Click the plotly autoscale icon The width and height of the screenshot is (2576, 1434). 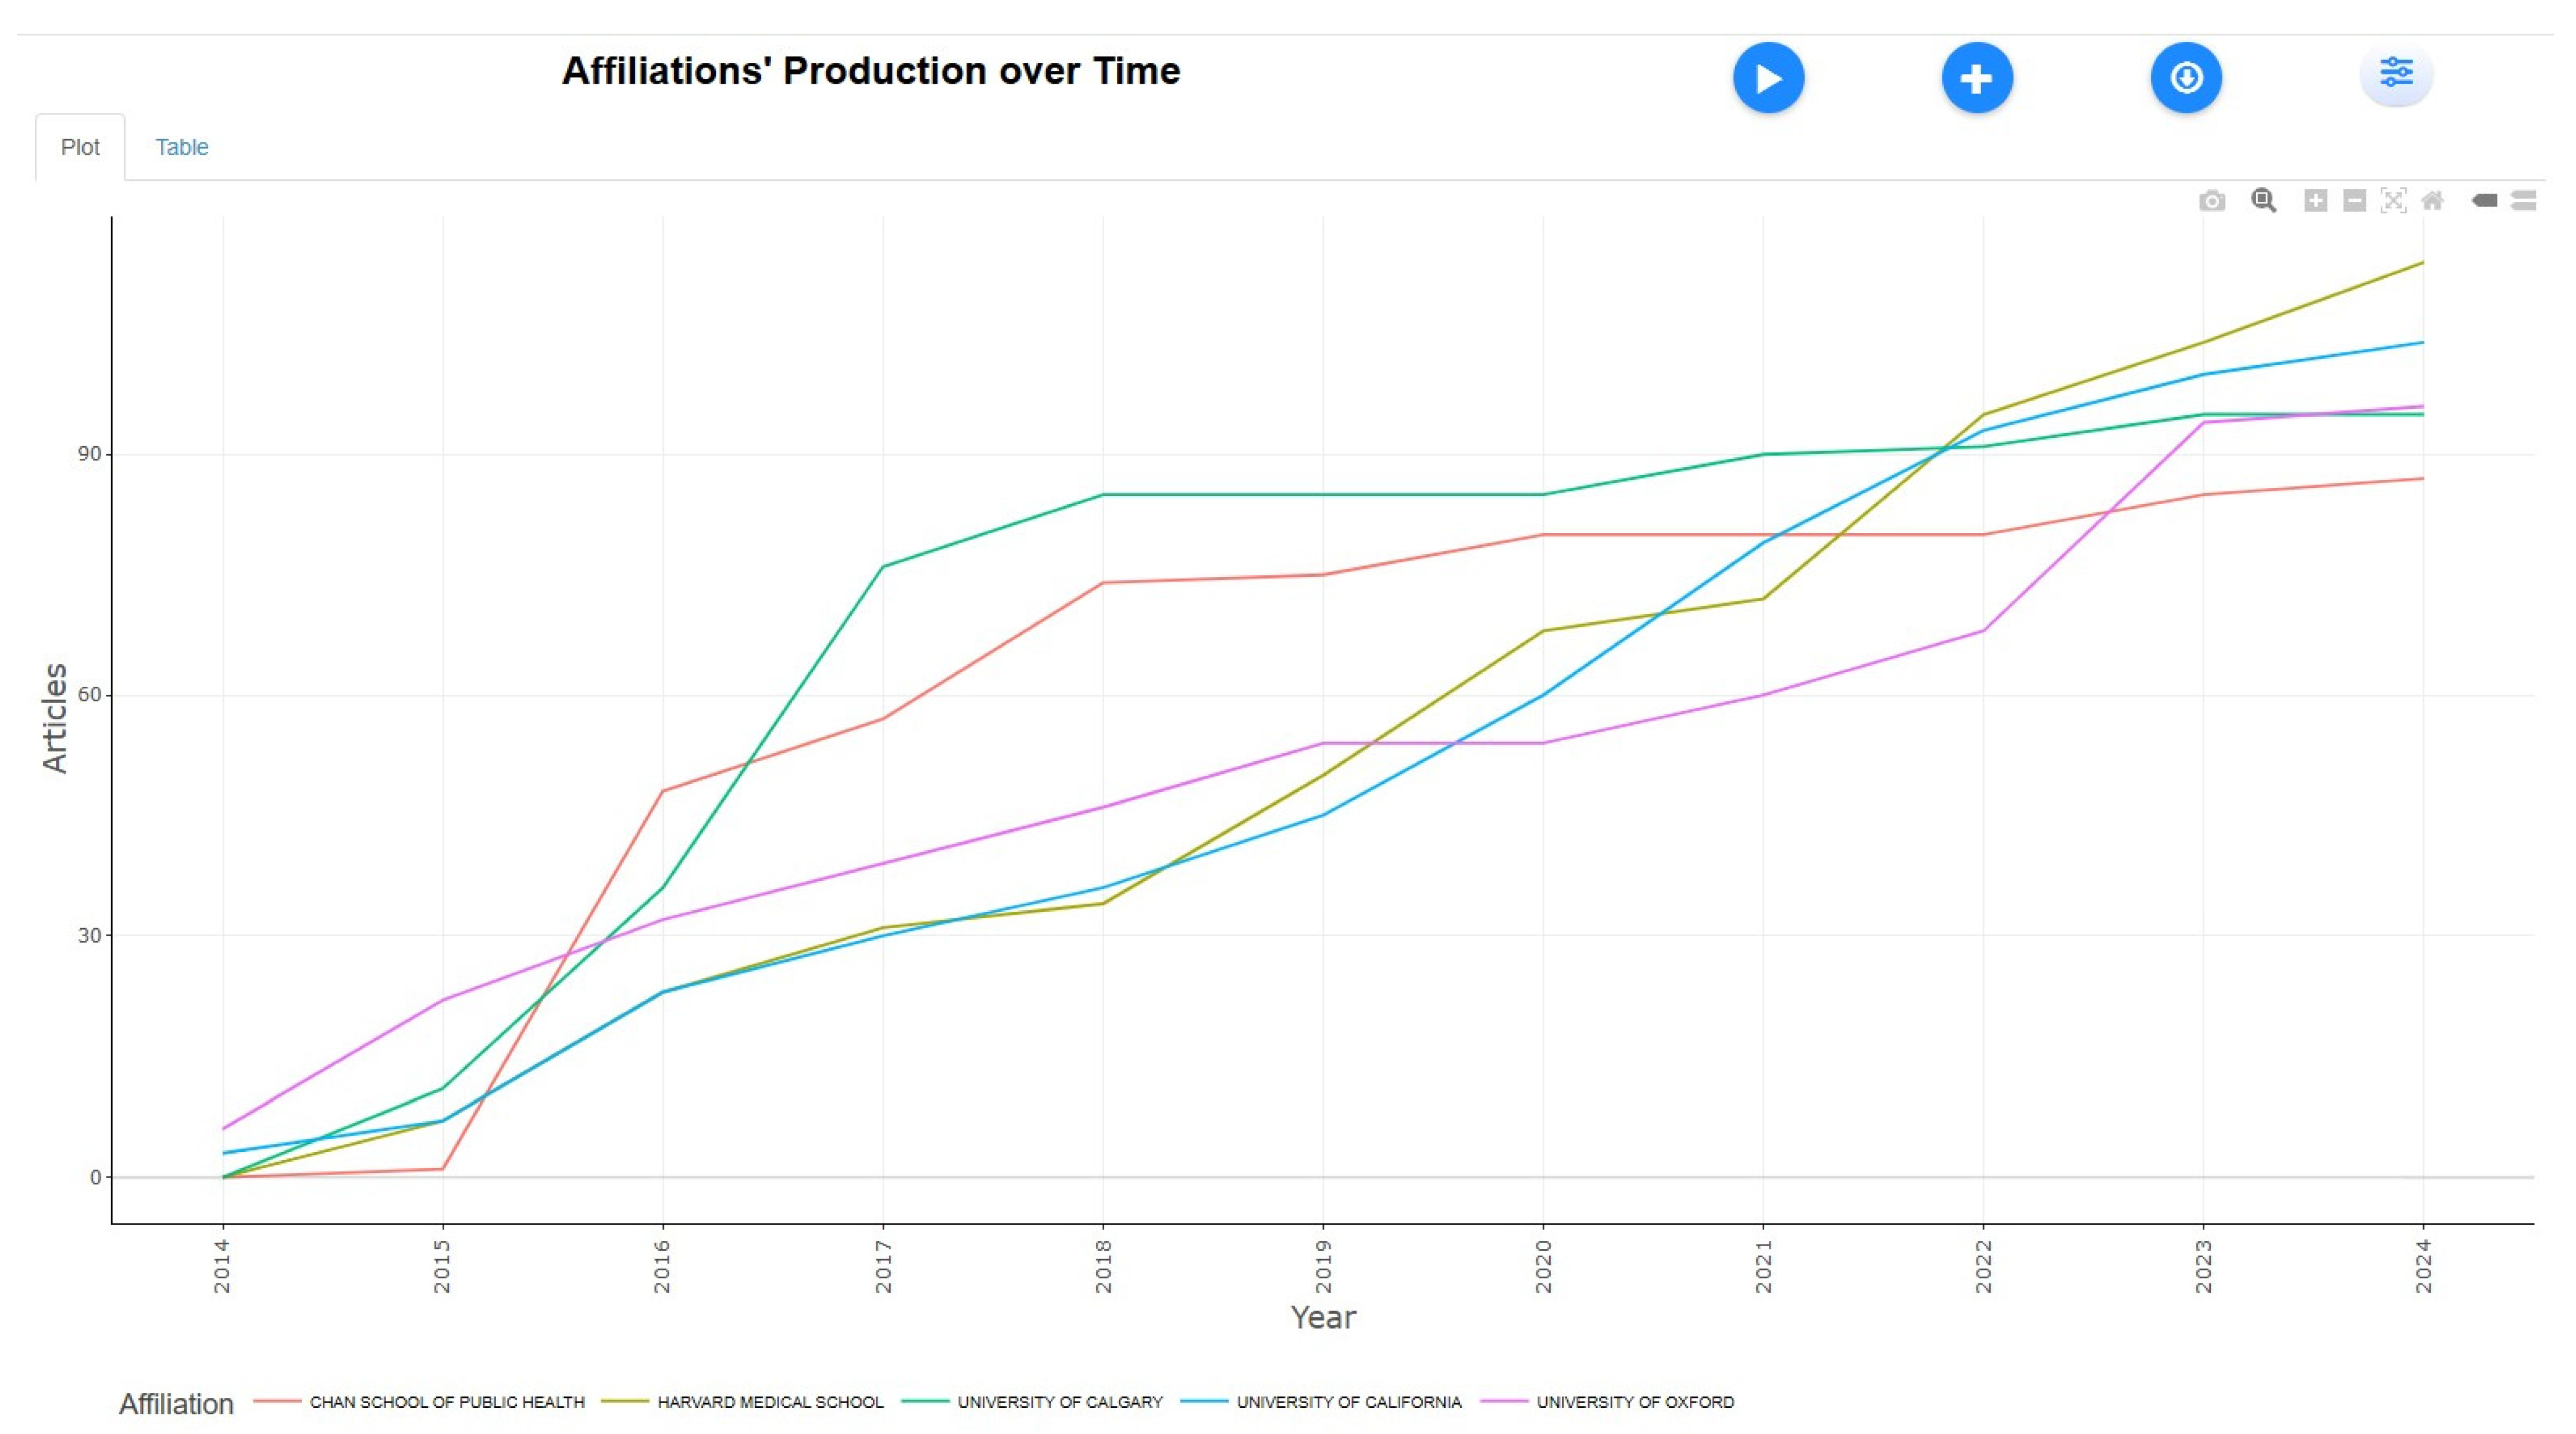(x=2393, y=201)
